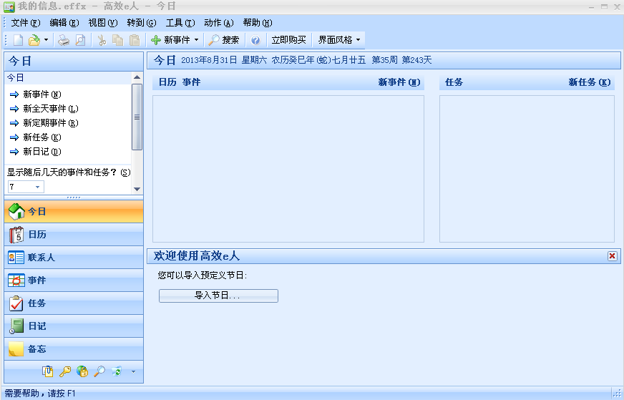Viewport: 624px width, 400px height.
Task: Open the days count combo box showing 7
Action: point(26,187)
